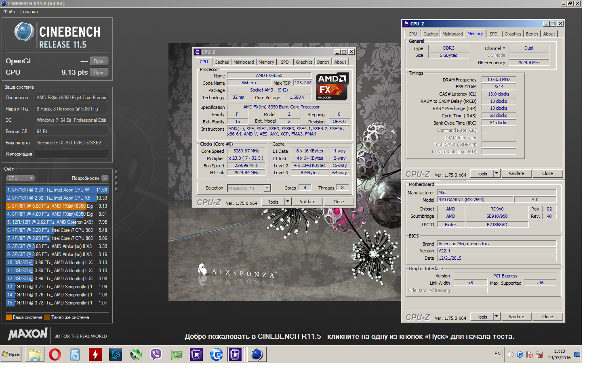Screen dimensions: 606x373
Task: Open the CPU score type dropdown in Cinebench
Action: click(x=20, y=178)
